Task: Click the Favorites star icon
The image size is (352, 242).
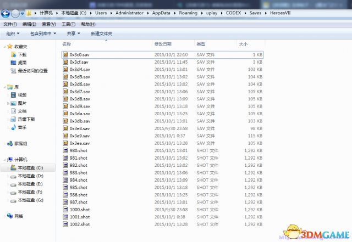Action: (x=10, y=47)
